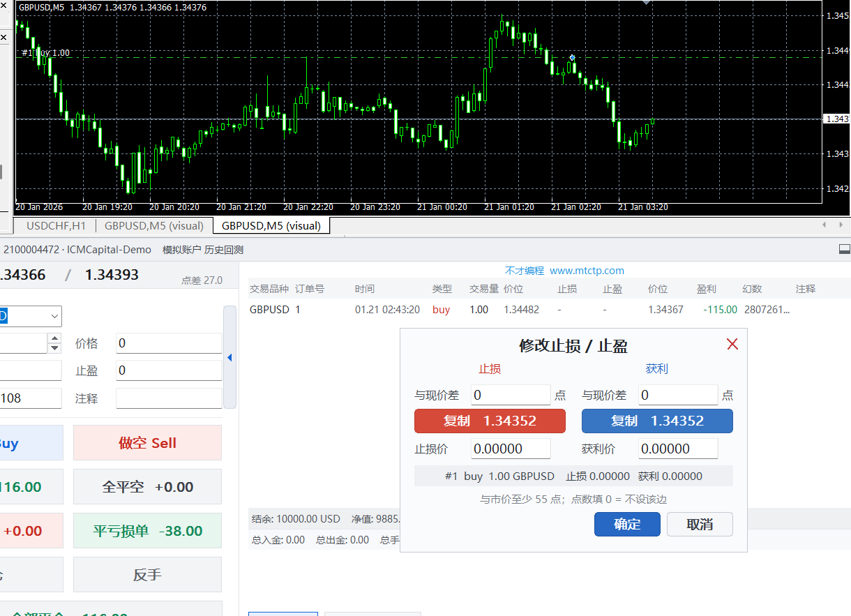851x616 pixels.
Task: Focus the 获利 与现价差 points input
Action: 678,395
